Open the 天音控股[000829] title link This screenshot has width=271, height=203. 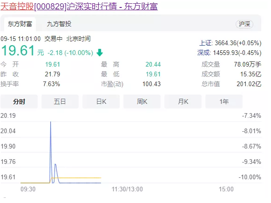(x=79, y=7)
